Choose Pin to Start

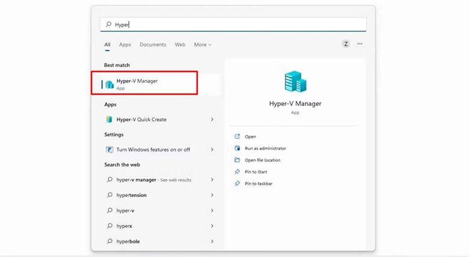[x=256, y=172]
